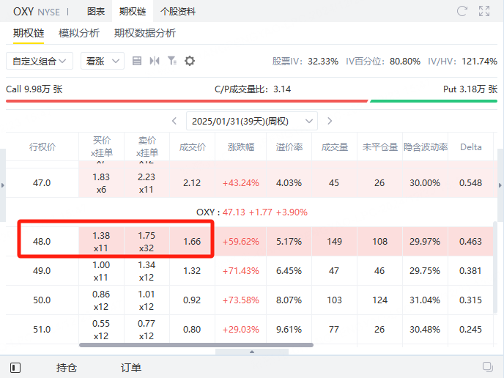The width and height of the screenshot is (504, 378).
Task: Click bid price 1.83 x6
Action: (x=101, y=183)
